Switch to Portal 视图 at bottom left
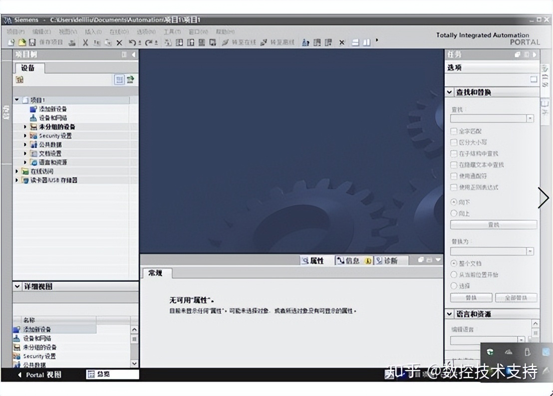The width and height of the screenshot is (553, 396). [x=40, y=375]
